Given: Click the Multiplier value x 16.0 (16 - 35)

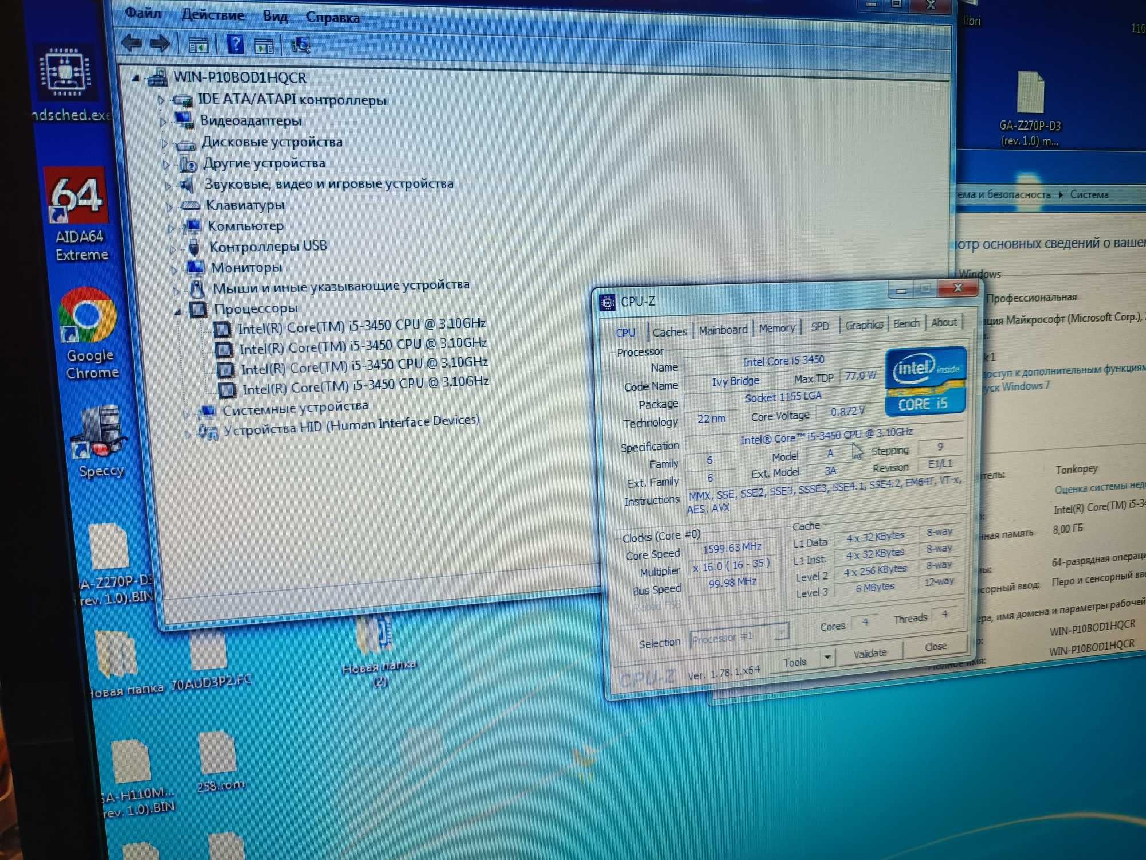Looking at the screenshot, I should point(732,566).
